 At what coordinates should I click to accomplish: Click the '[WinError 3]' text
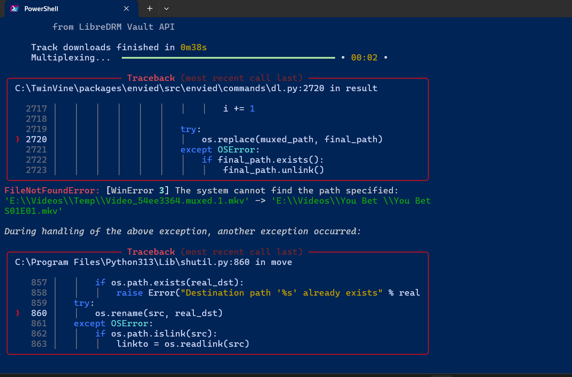click(x=138, y=190)
